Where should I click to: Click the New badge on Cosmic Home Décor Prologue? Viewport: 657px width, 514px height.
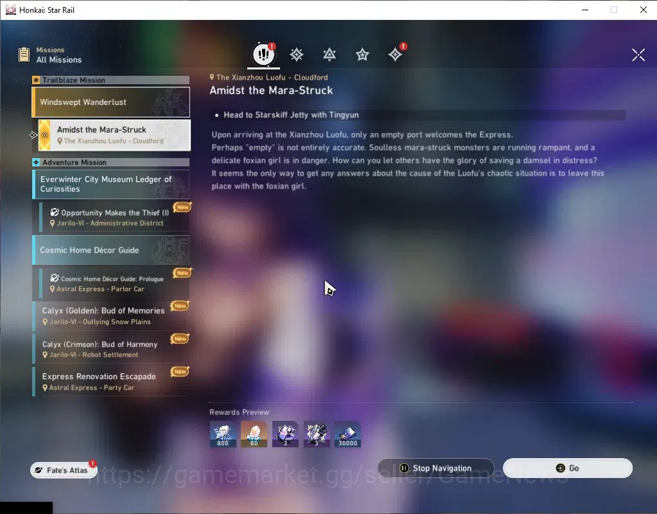click(182, 273)
